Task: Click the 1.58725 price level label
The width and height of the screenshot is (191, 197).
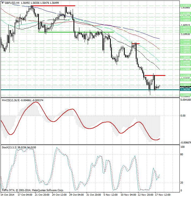Action: (185, 52)
